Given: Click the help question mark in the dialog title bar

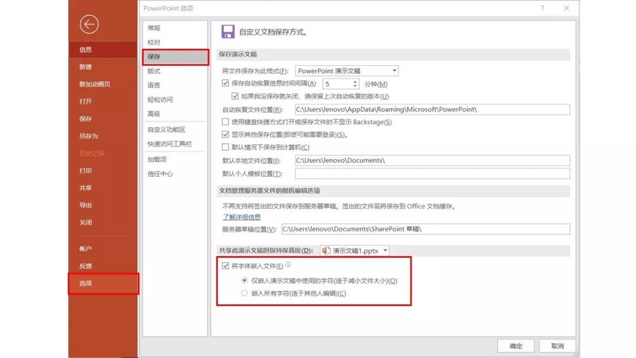Looking at the screenshot, I should [542, 8].
